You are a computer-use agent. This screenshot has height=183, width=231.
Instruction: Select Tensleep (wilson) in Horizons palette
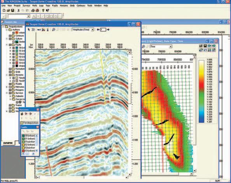(x=30, y=123)
